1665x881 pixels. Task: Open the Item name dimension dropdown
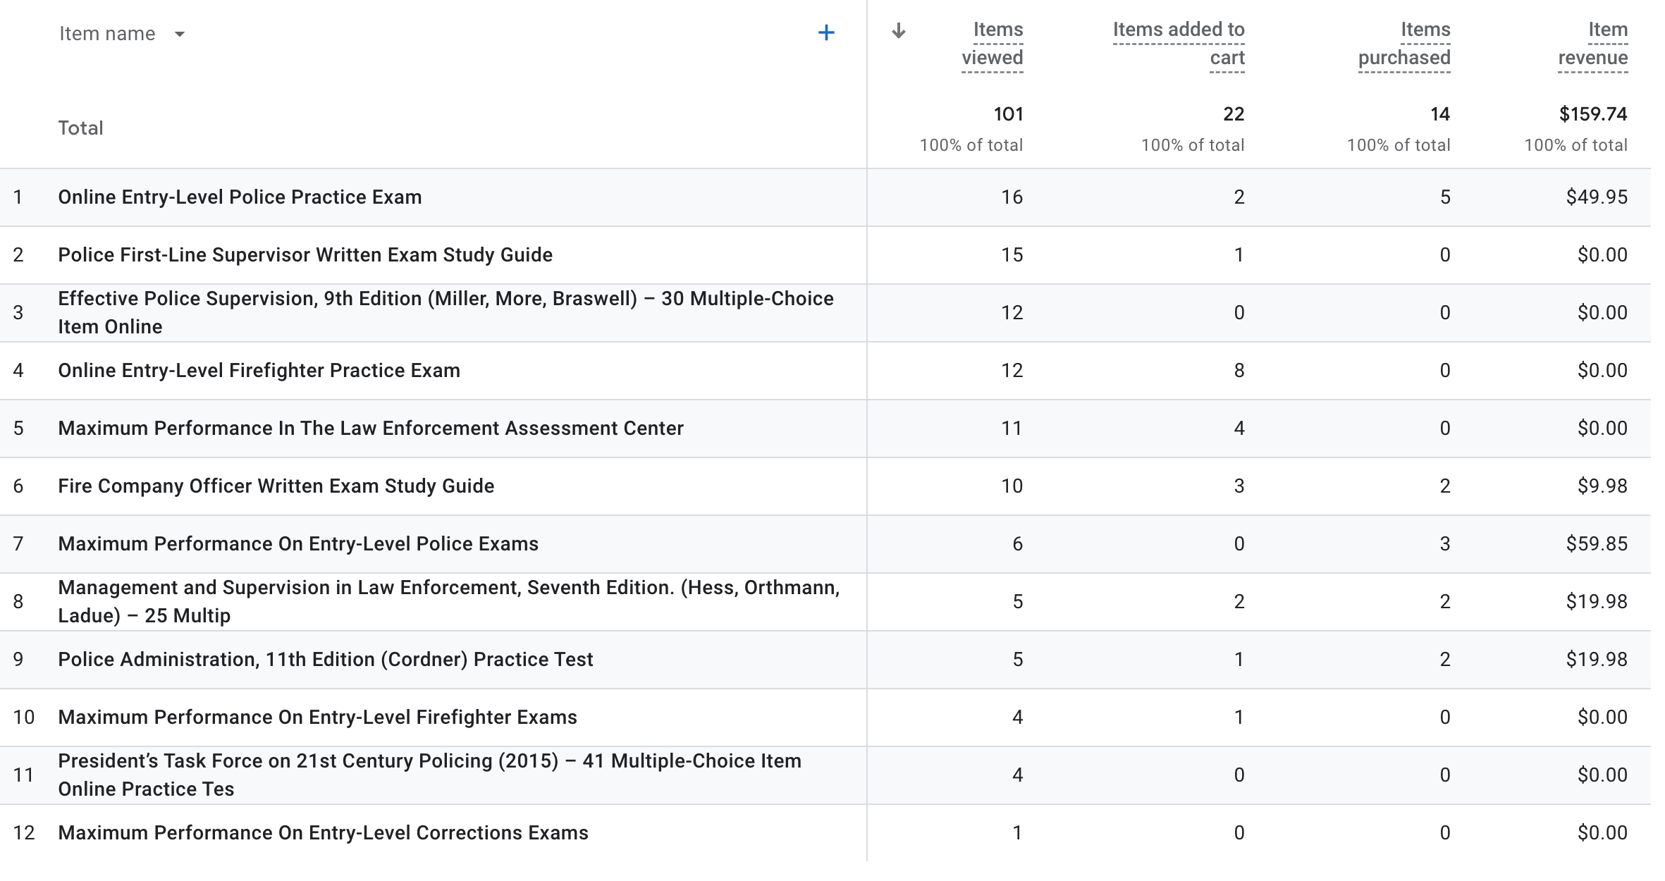coord(180,34)
